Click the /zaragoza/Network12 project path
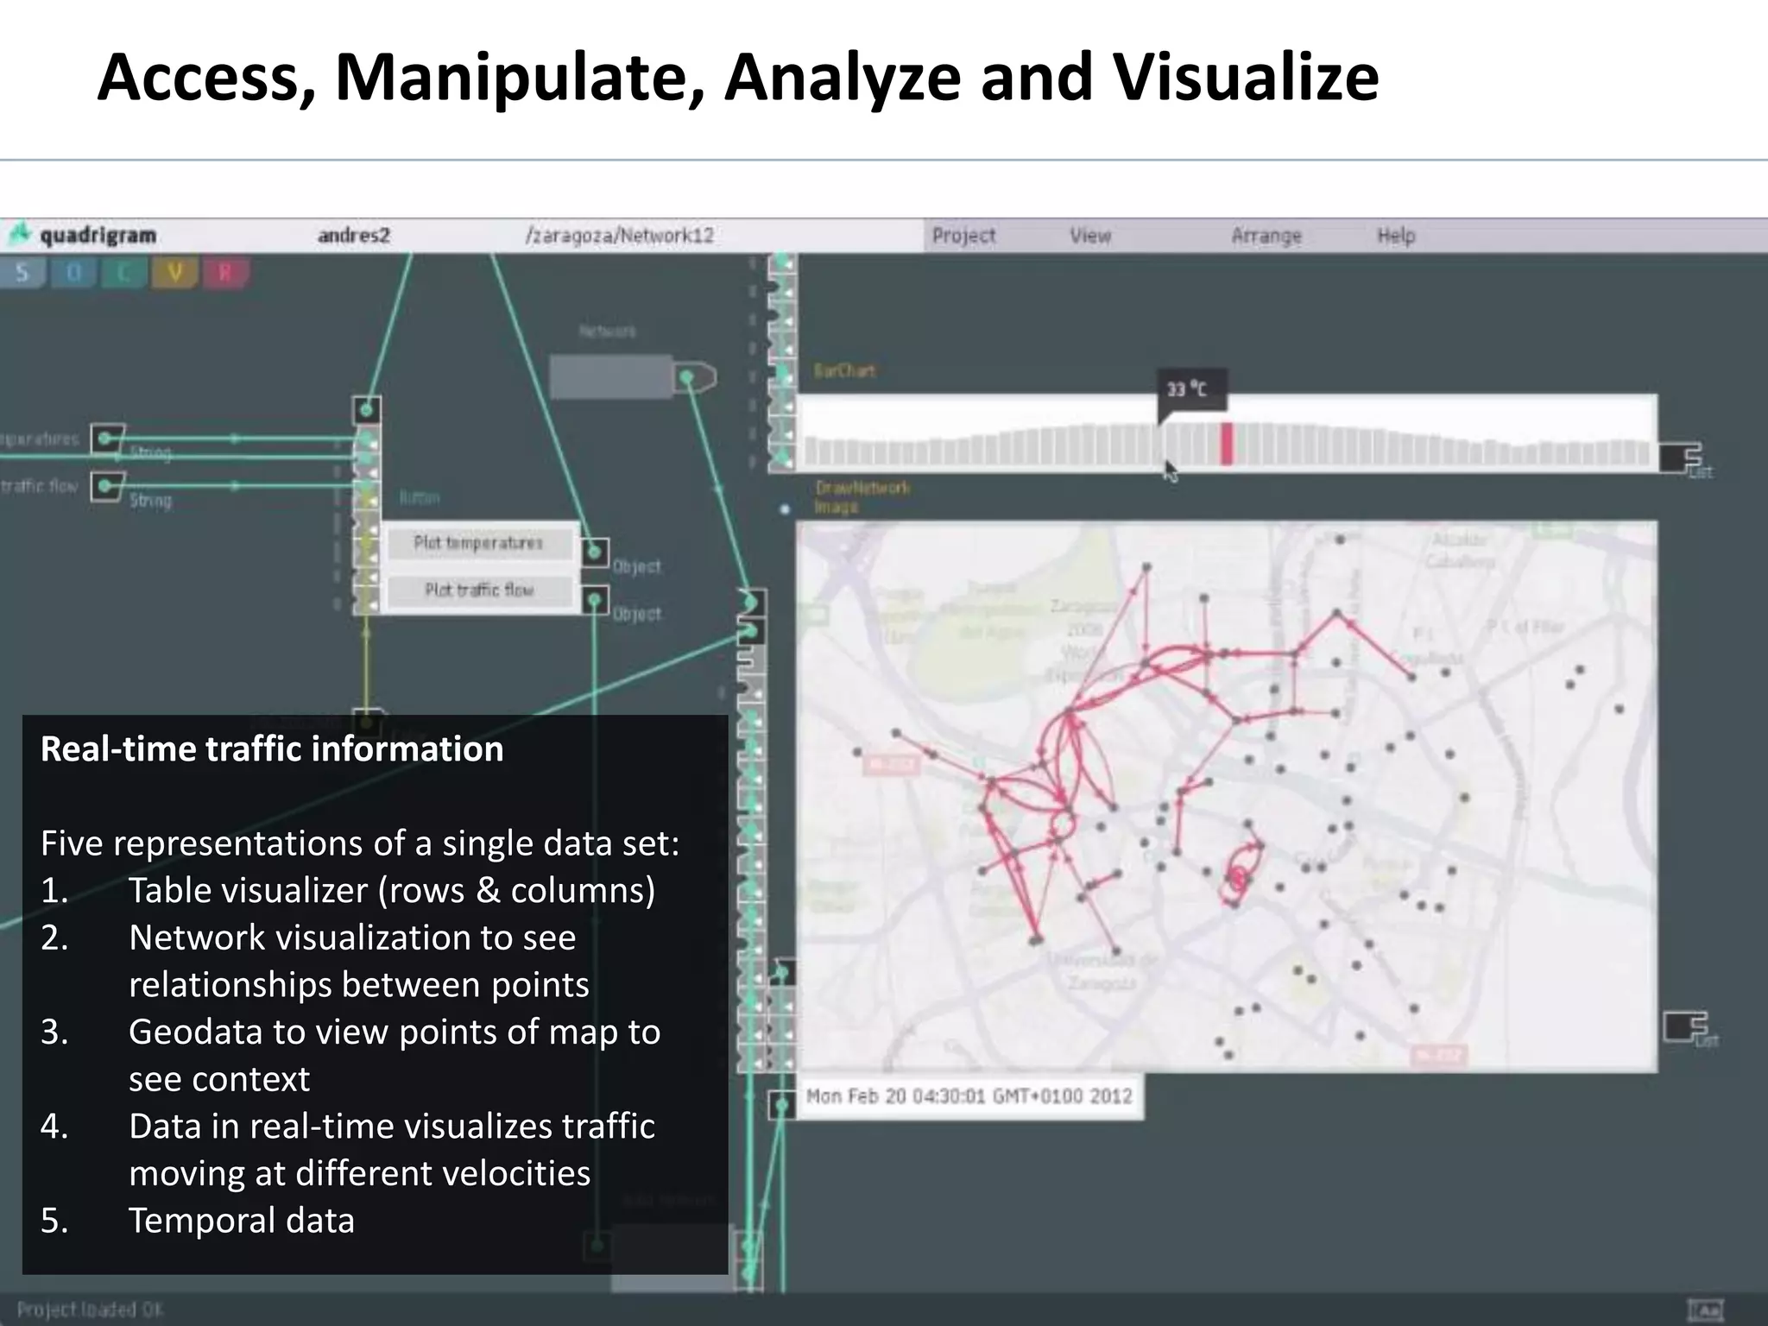This screenshot has width=1768, height=1326. [619, 236]
